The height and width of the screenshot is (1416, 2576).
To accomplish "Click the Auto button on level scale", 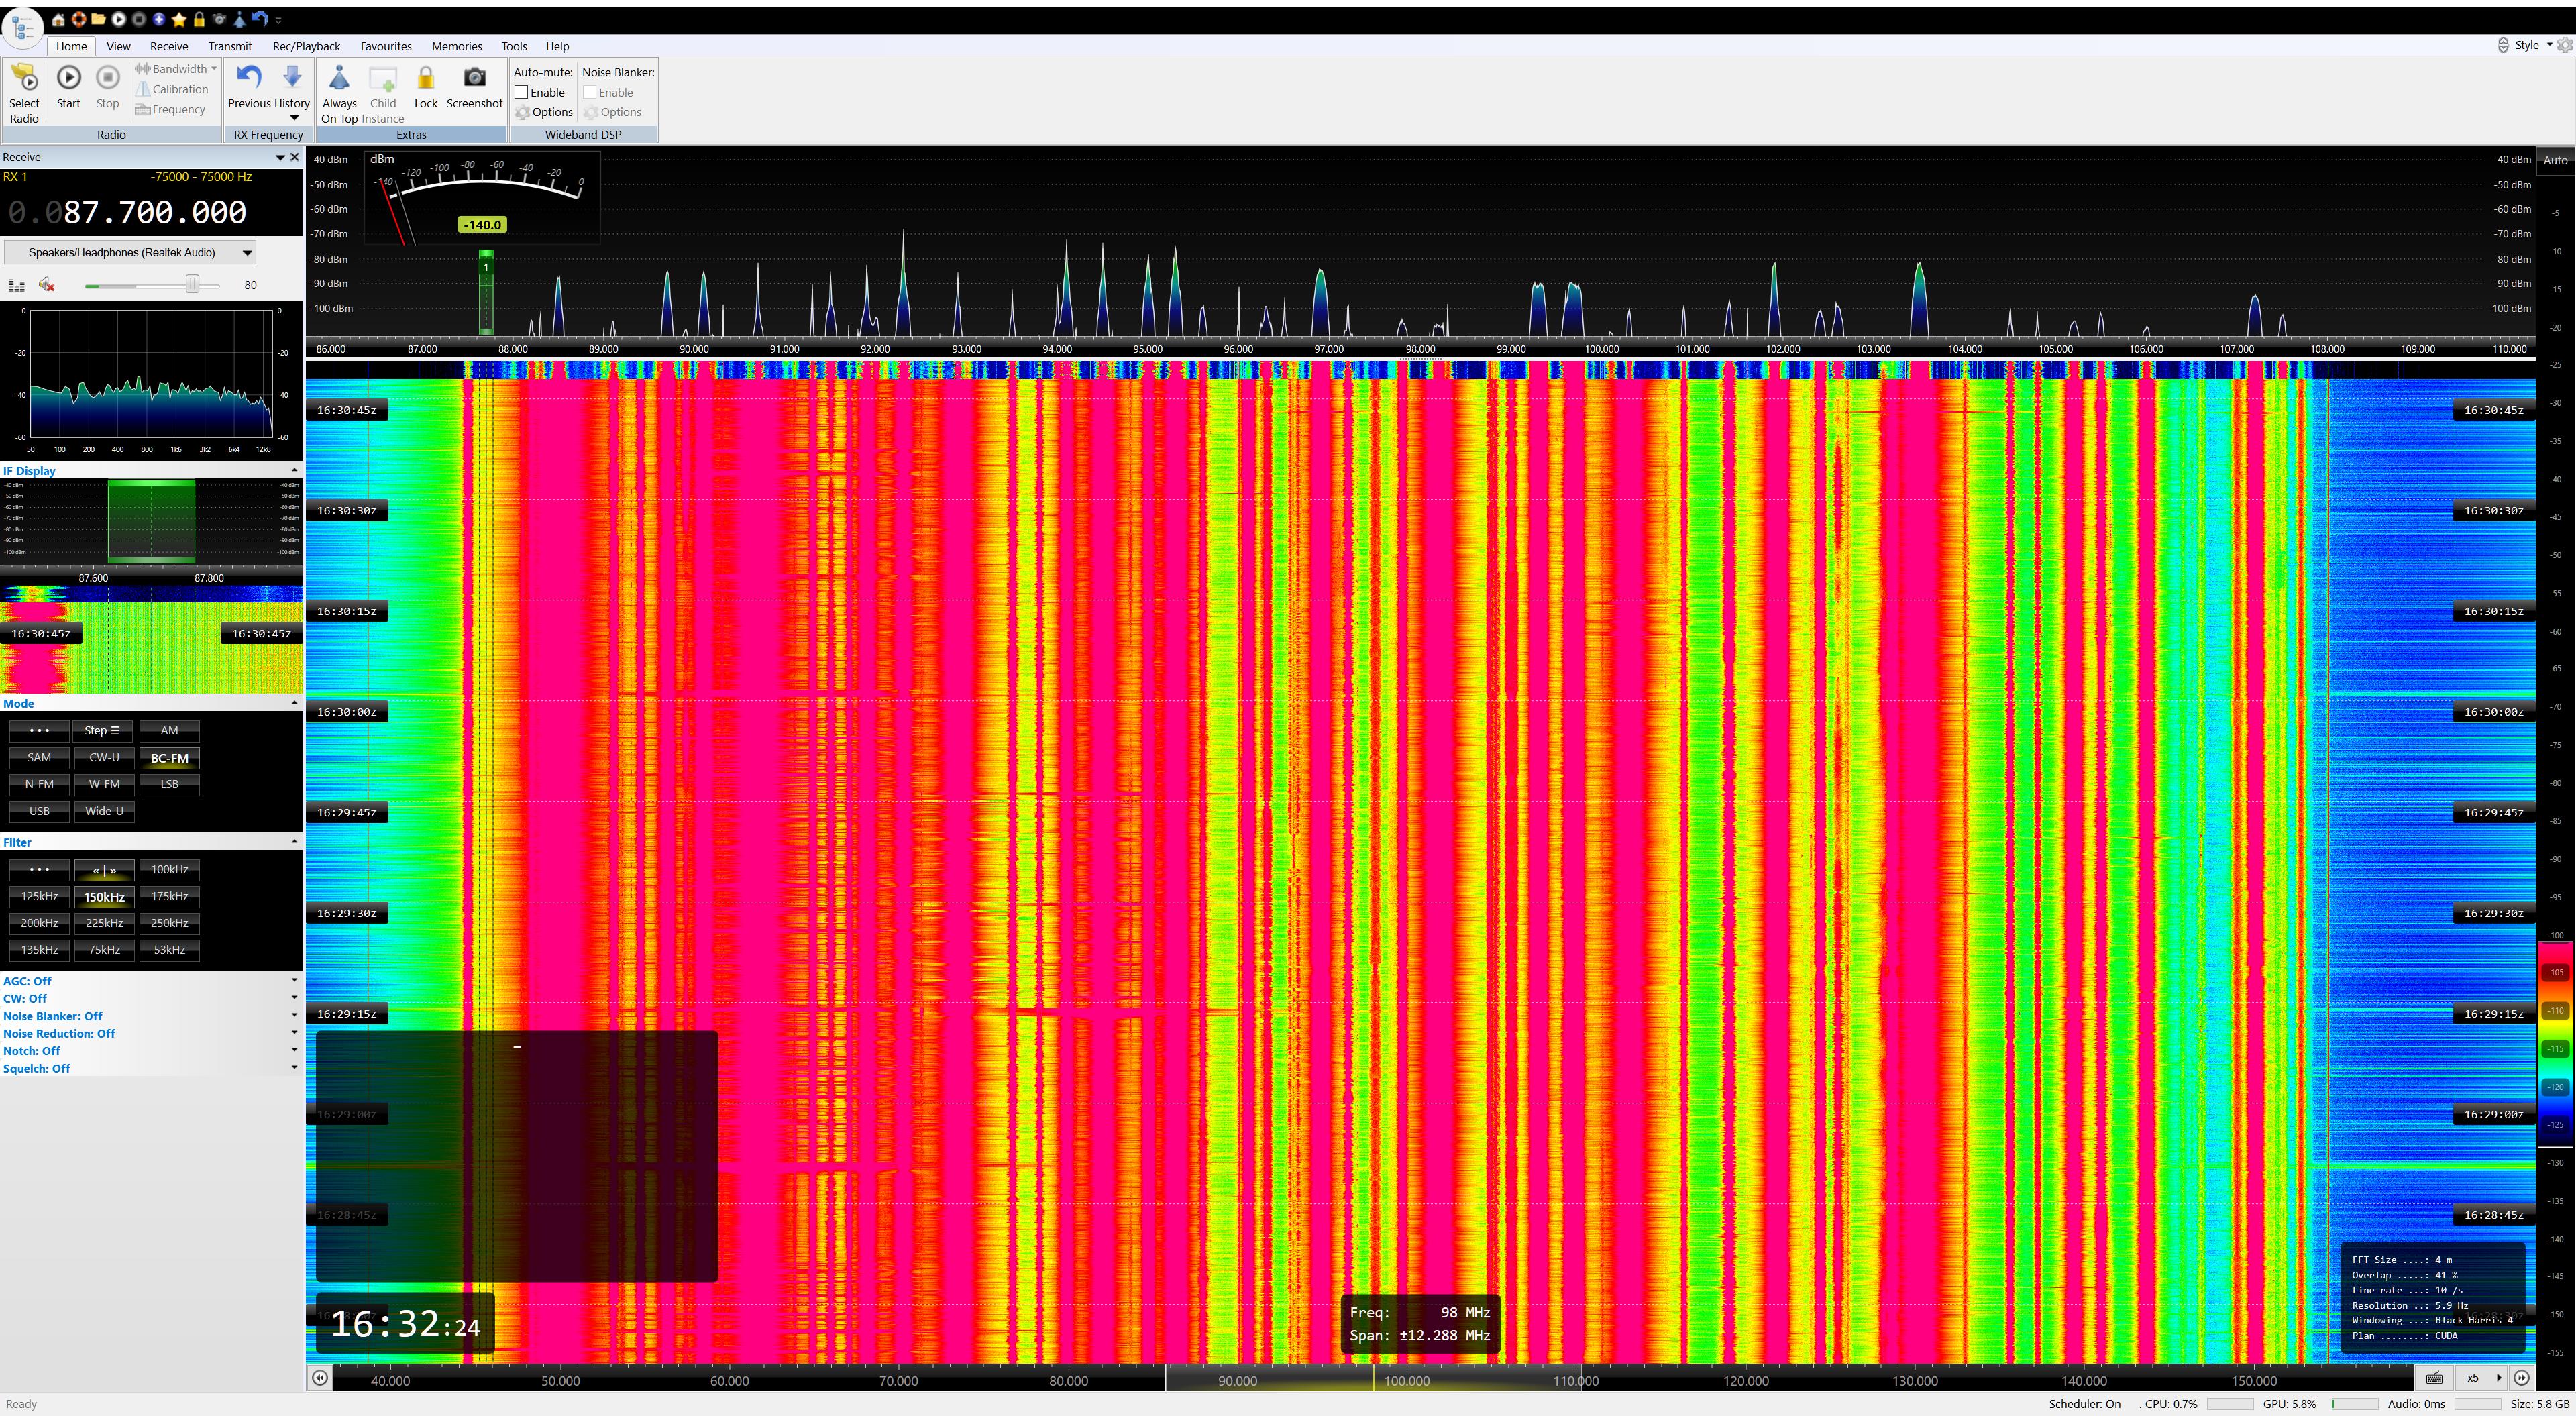I will (x=2555, y=160).
